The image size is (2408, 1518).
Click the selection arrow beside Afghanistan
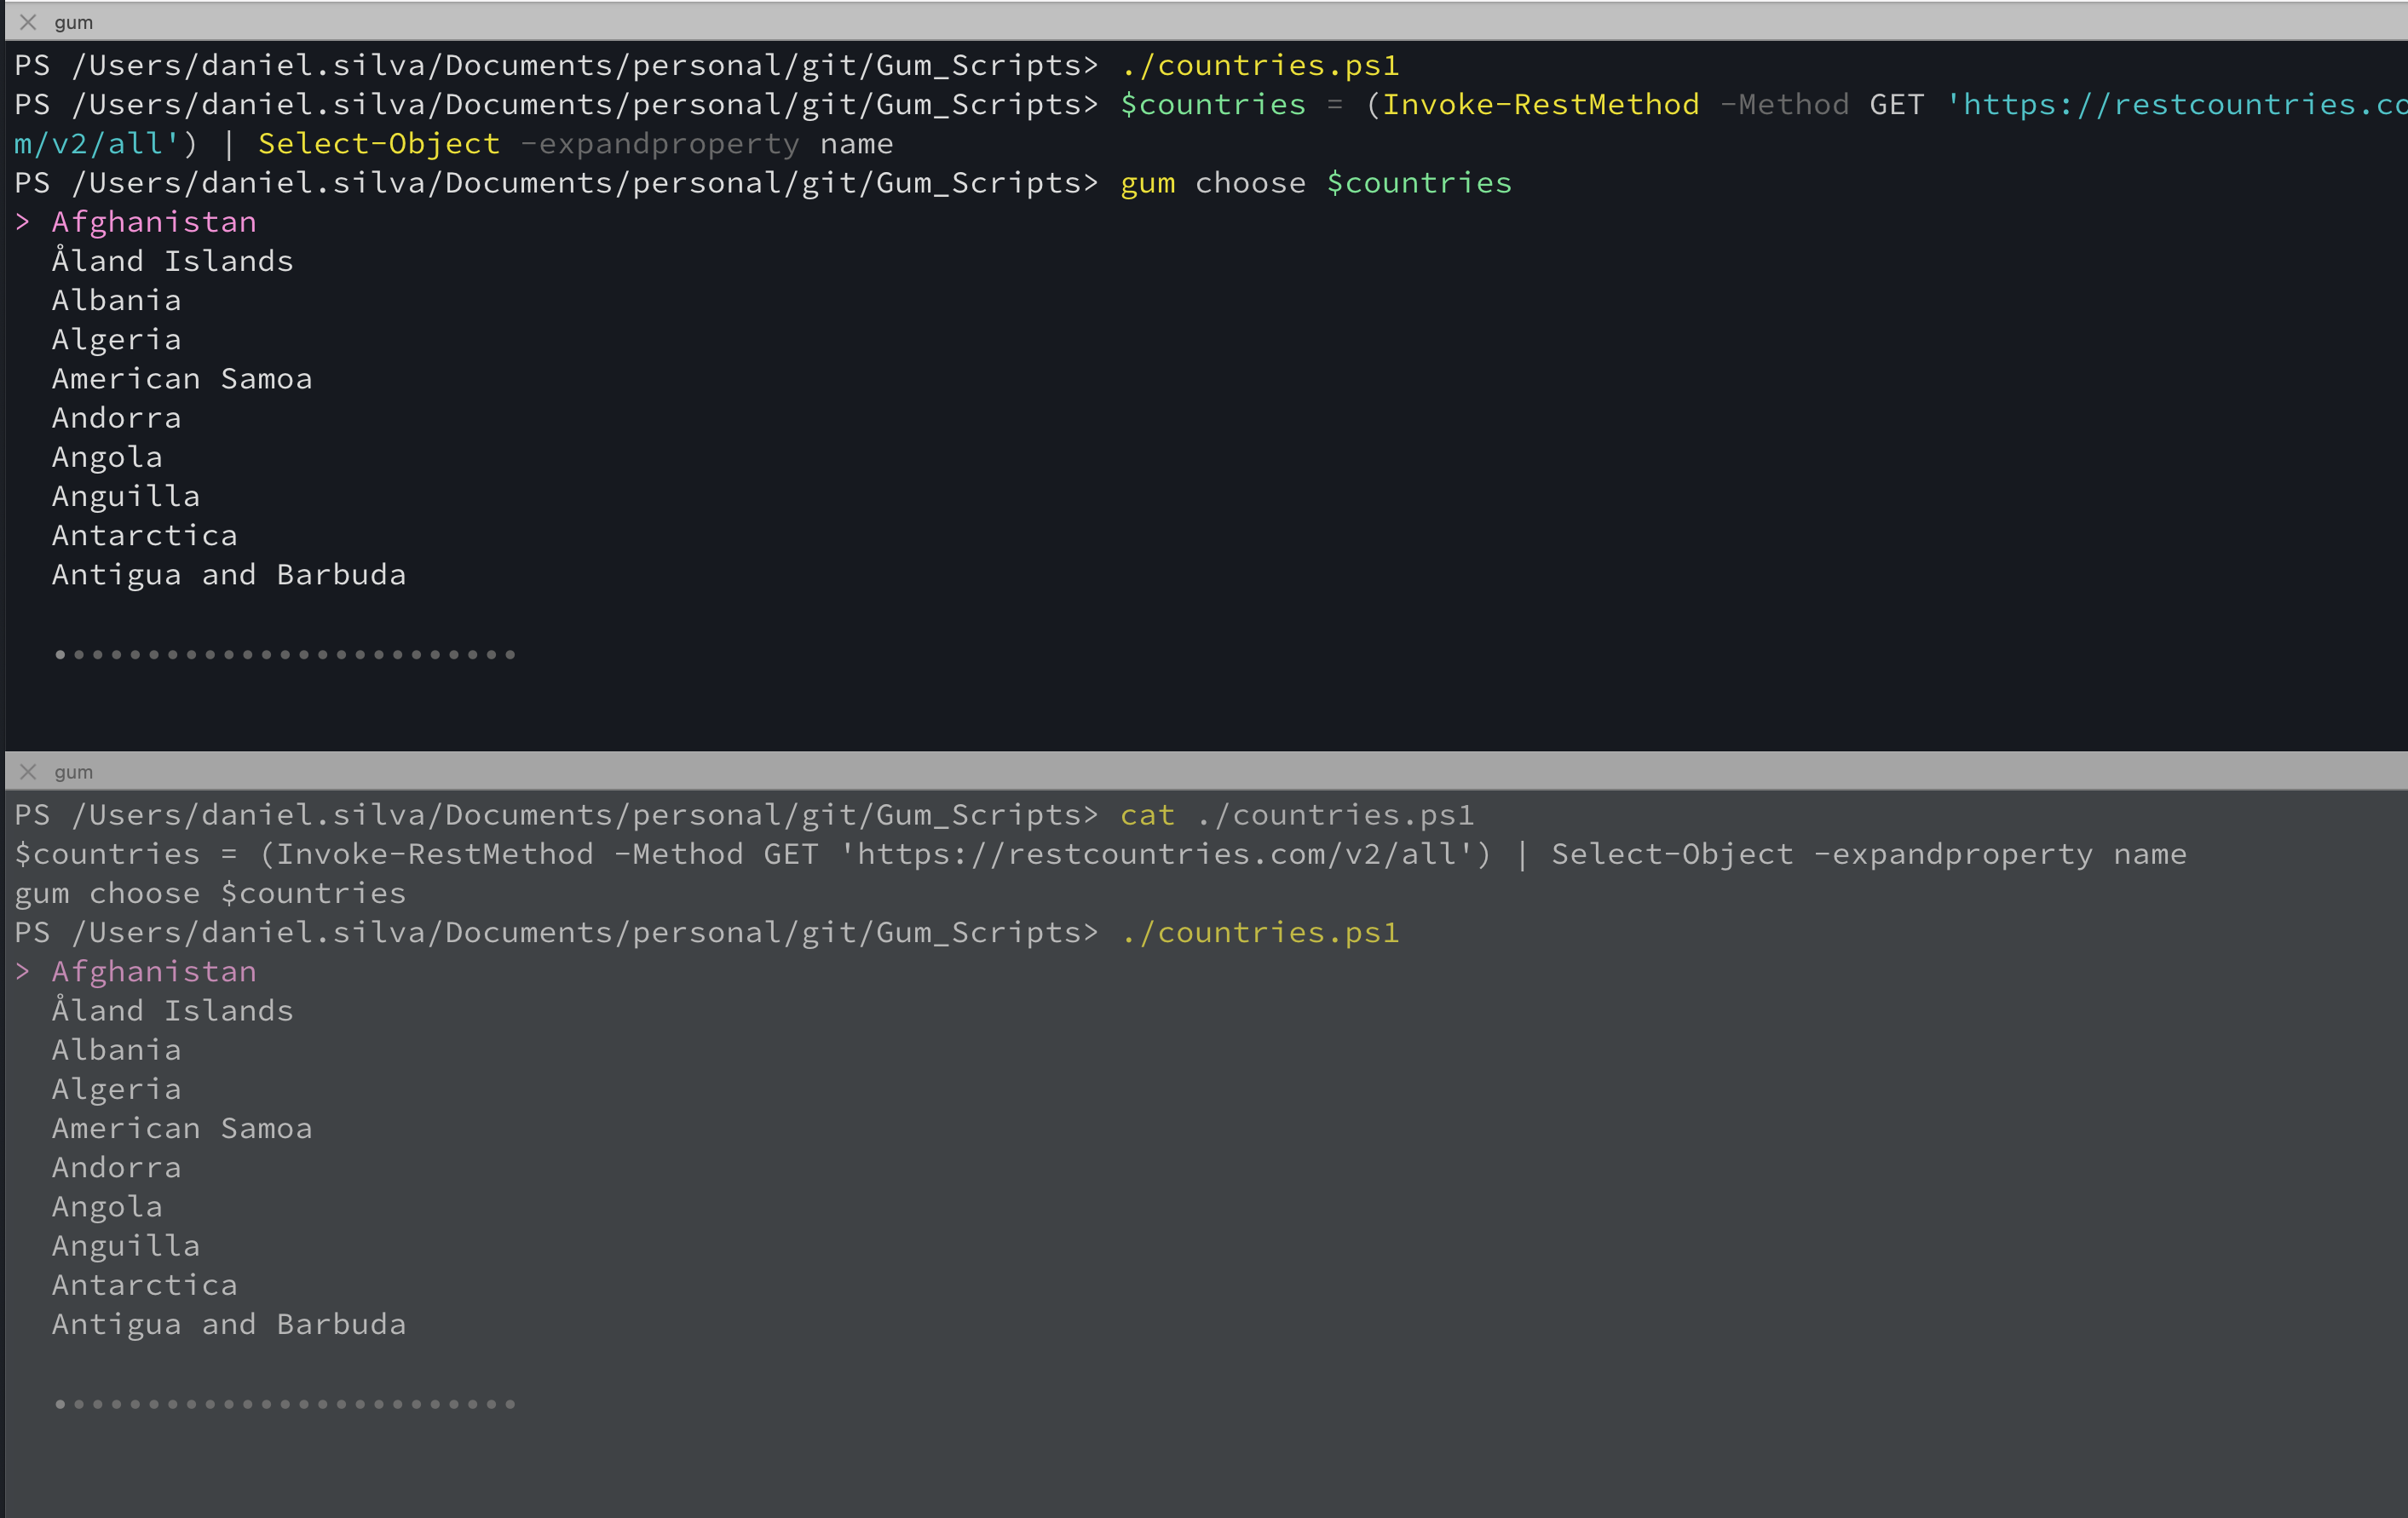22,221
